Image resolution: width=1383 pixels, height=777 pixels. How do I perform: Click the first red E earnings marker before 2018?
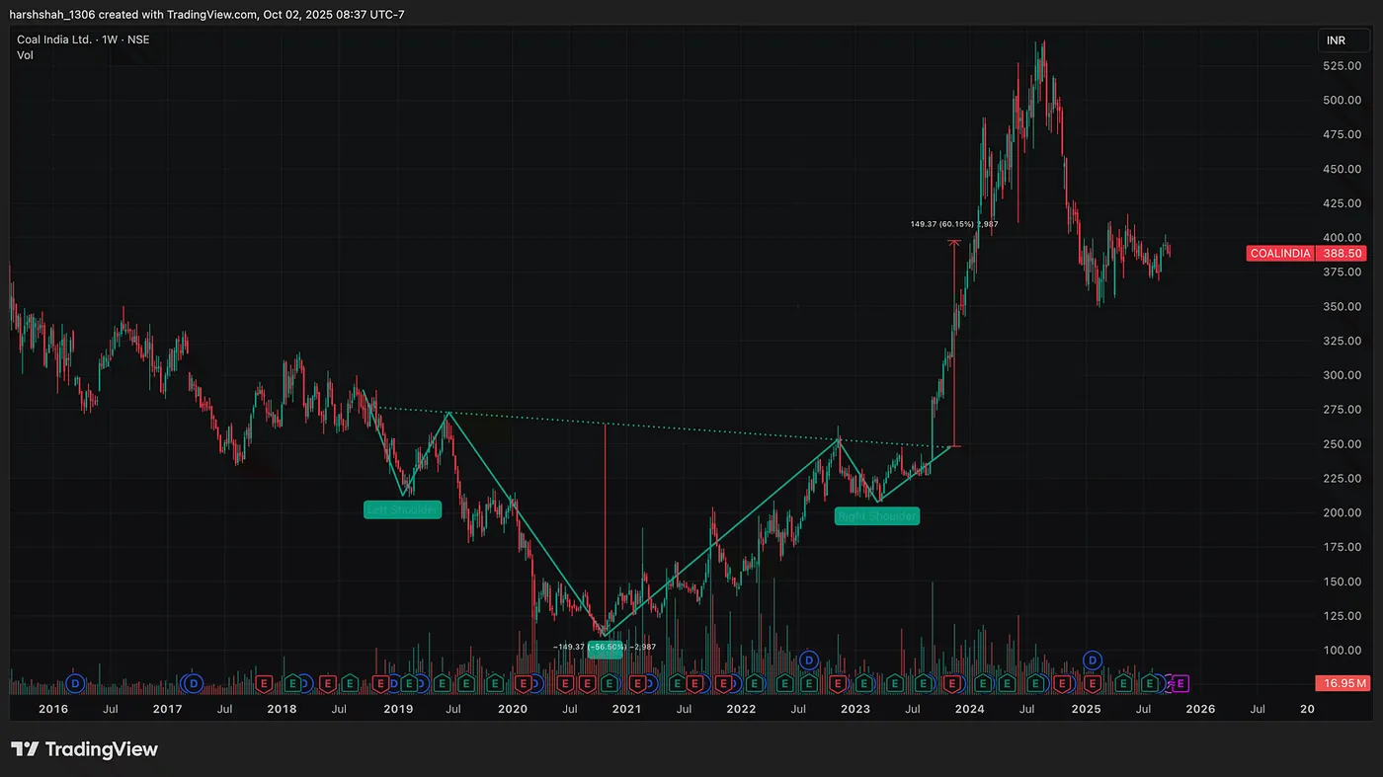264,683
